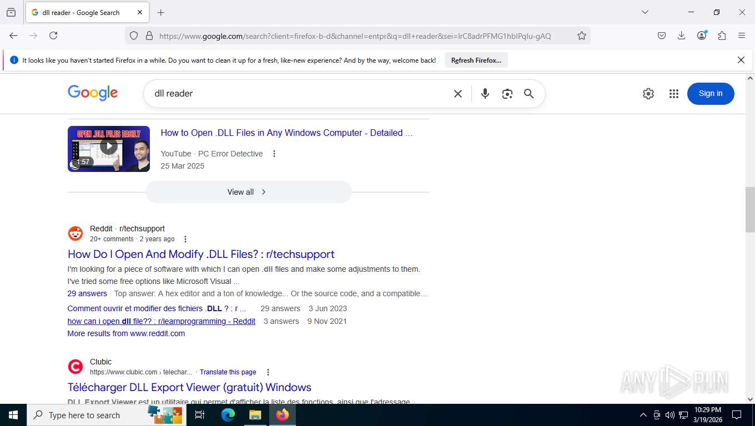Screen dimensions: 755x426
Task: Click into the Google search box
Action: coord(300,93)
